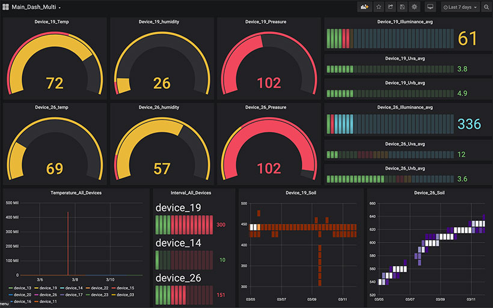Viewport: 493px width, 308px height.
Task: Toggle device_13 series in temperature legend
Action: pos(20,288)
